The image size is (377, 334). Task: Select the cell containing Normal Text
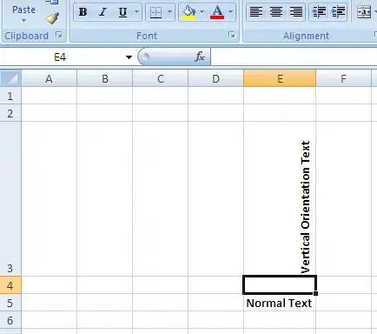pos(280,303)
